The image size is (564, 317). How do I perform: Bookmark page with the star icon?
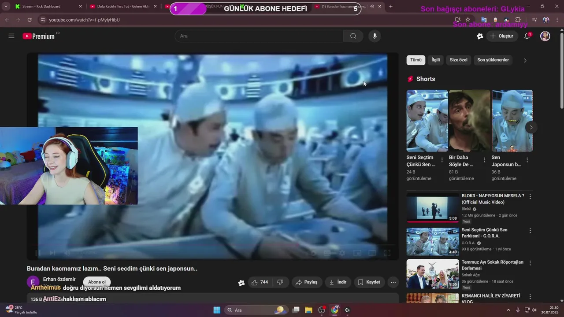[468, 20]
